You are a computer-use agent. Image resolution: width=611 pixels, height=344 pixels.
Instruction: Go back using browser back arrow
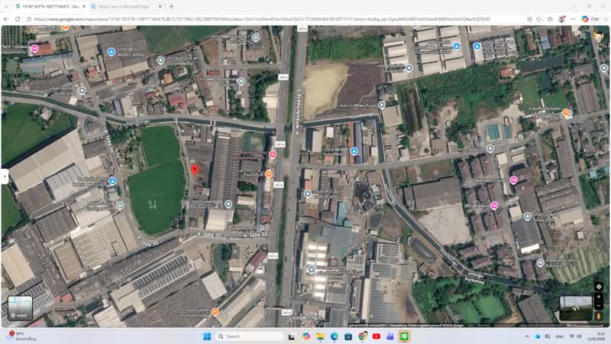[6, 18]
